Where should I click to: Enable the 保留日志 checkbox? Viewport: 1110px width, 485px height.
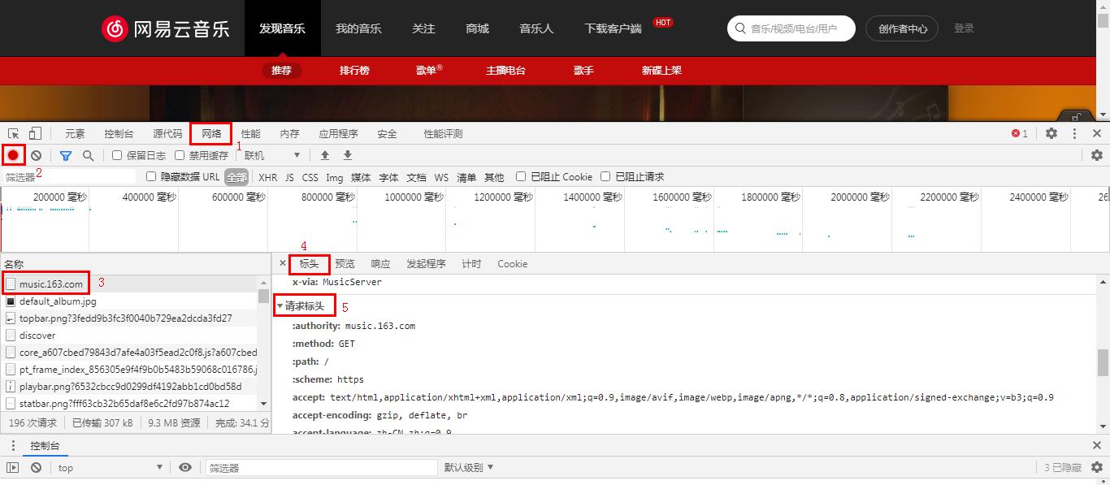click(x=117, y=155)
